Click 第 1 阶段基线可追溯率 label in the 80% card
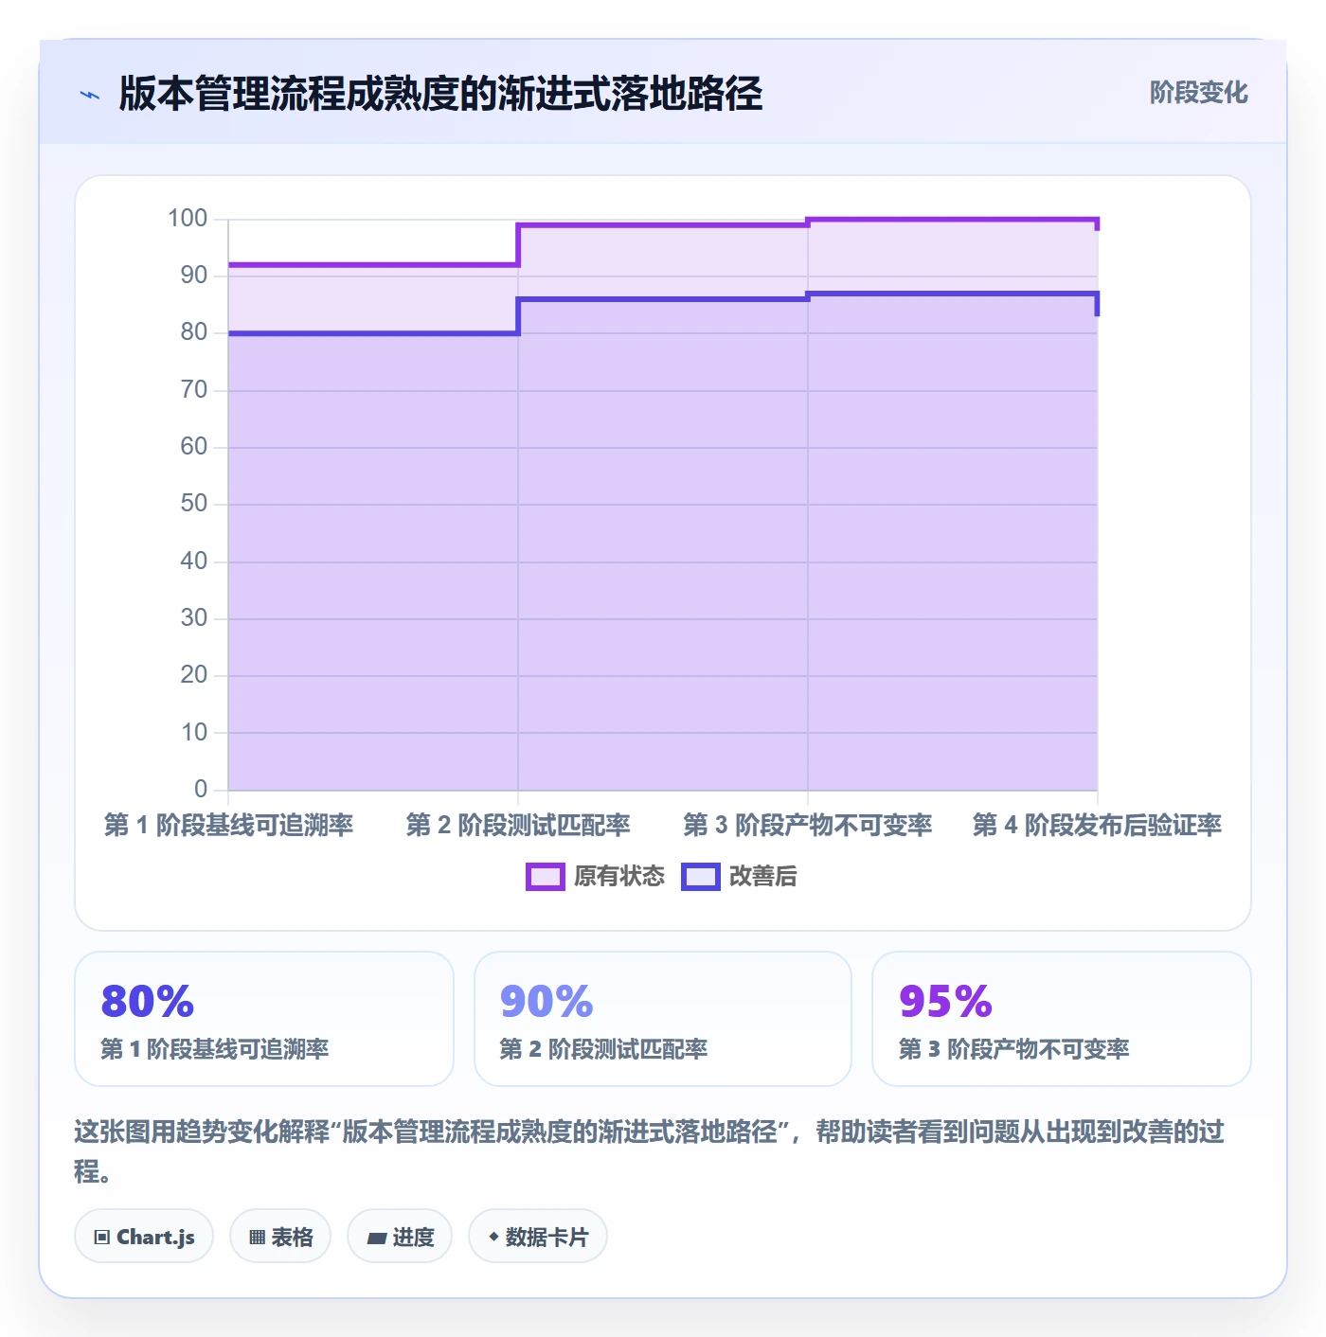 point(215,1049)
